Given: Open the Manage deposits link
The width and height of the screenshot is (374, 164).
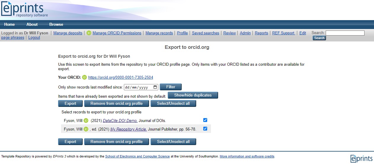Looking at the screenshot, I should click(x=68, y=33).
